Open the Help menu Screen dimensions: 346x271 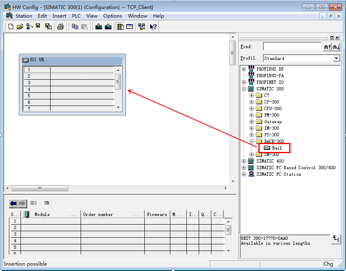pos(158,16)
